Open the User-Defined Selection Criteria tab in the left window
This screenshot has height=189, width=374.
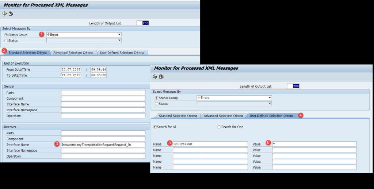(122, 53)
